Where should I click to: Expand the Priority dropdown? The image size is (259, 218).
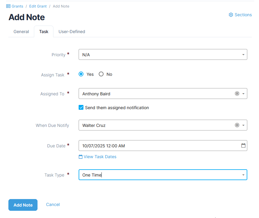click(x=243, y=55)
